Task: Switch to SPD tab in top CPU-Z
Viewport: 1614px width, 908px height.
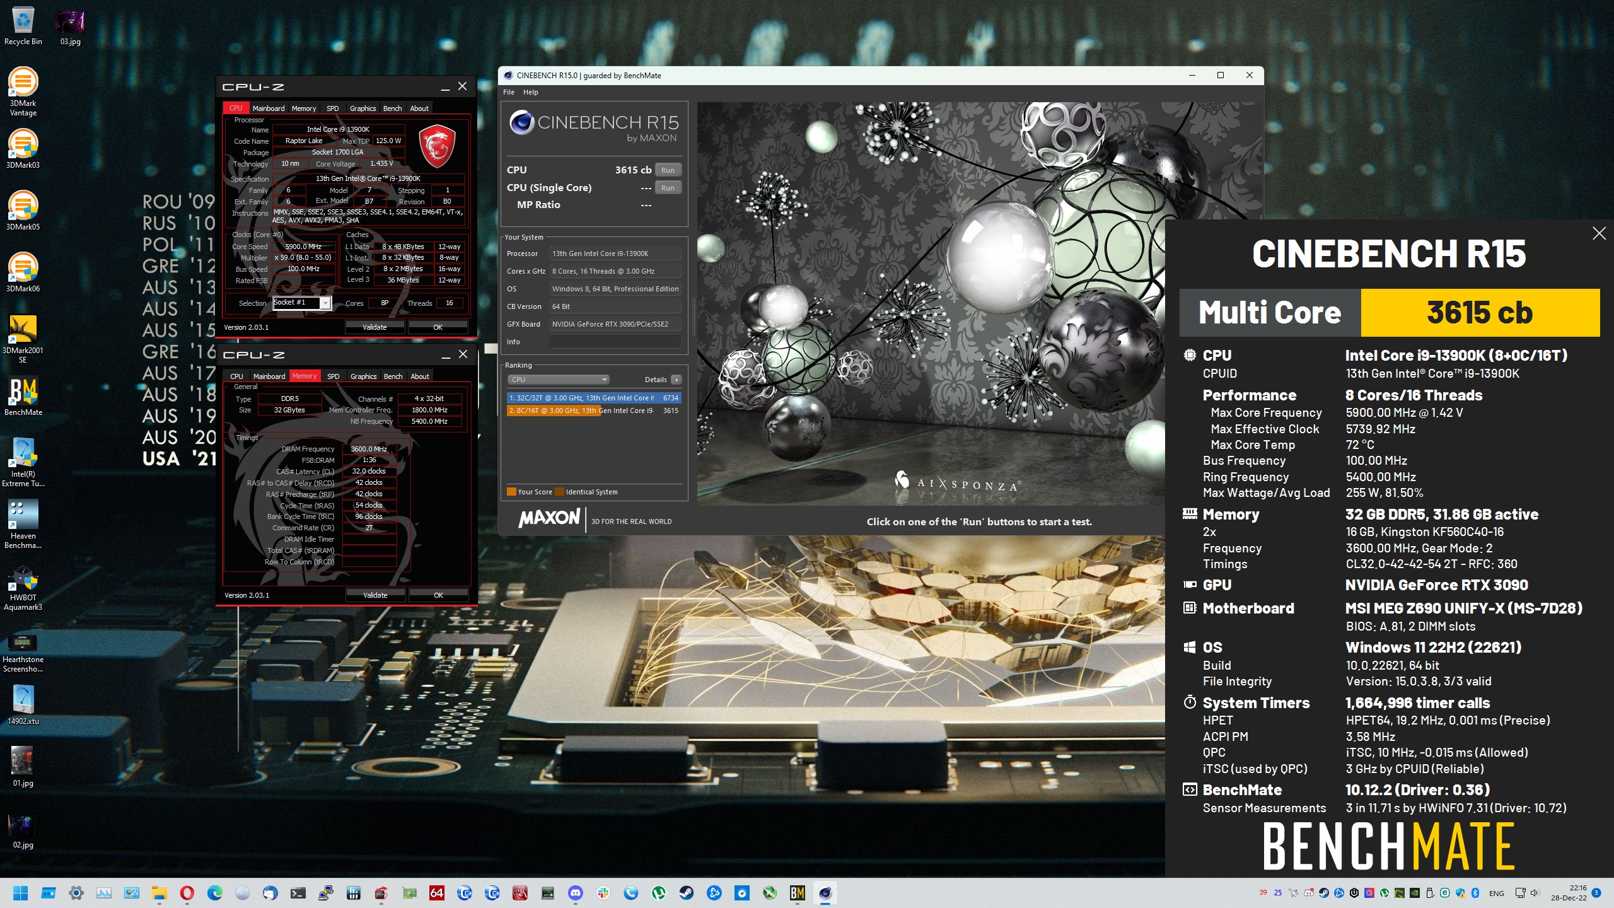Action: pyautogui.click(x=333, y=108)
